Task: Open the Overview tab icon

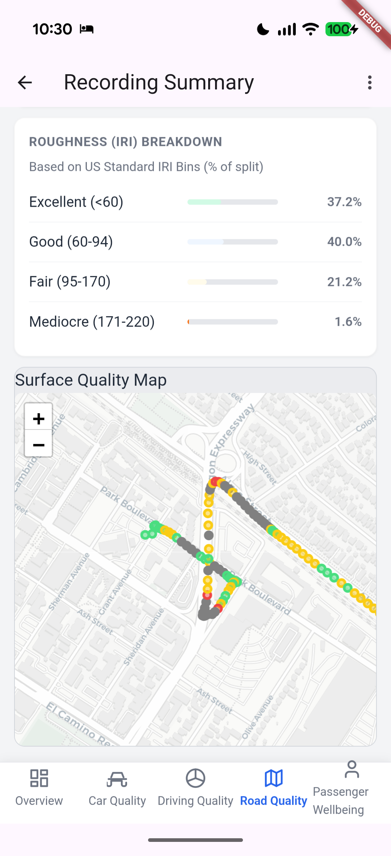Action: (x=39, y=778)
